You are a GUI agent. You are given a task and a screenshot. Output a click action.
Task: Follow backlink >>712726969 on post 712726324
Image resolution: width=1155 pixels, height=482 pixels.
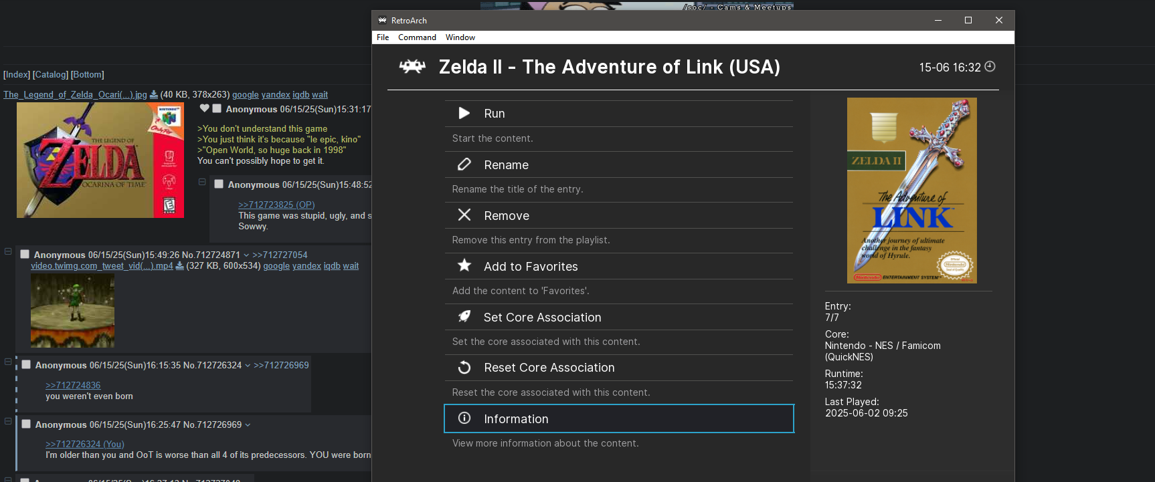pos(281,365)
